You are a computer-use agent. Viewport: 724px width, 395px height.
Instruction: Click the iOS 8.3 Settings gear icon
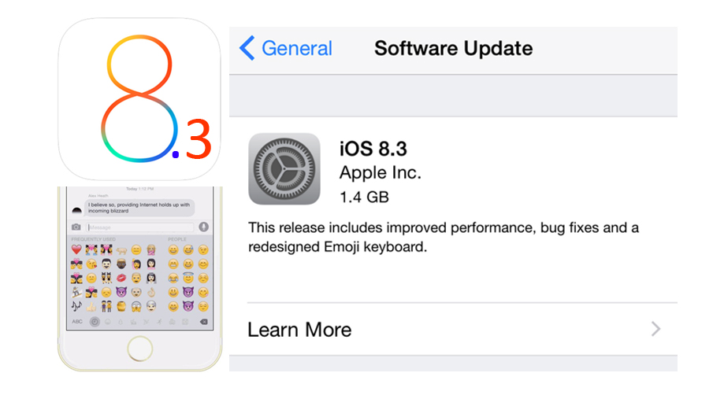[x=284, y=168]
